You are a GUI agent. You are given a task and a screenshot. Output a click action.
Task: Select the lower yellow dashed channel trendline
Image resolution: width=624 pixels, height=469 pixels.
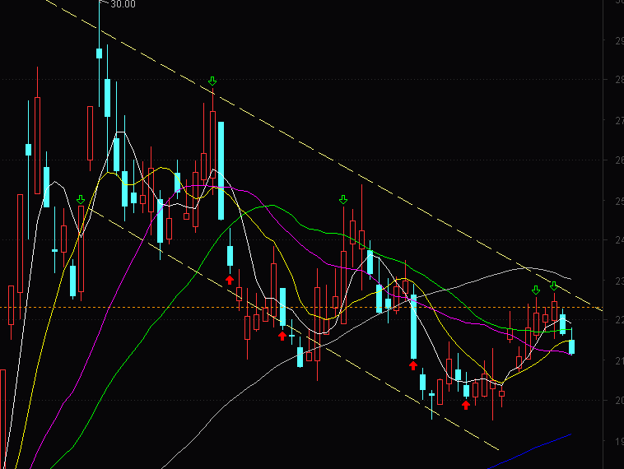[295, 328]
